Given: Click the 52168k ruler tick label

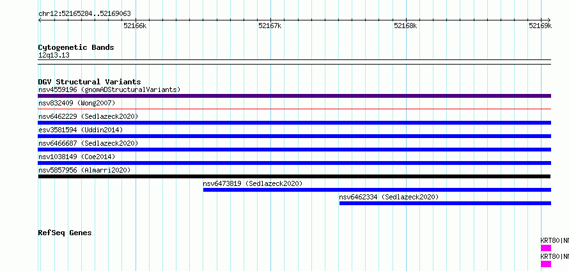Looking at the screenshot, I should coord(405,26).
